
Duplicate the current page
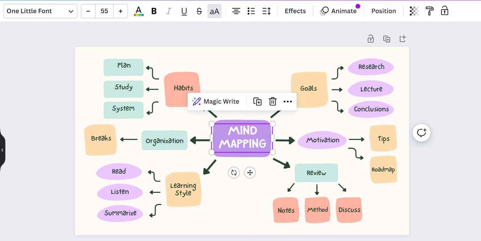pyautogui.click(x=387, y=39)
